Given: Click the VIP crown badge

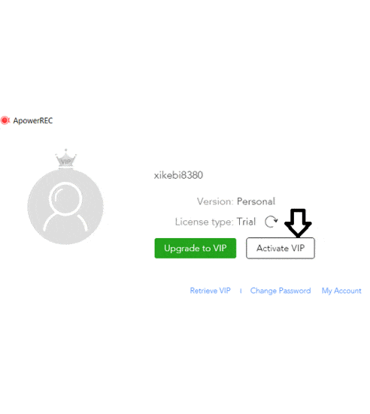Looking at the screenshot, I should click(66, 159).
